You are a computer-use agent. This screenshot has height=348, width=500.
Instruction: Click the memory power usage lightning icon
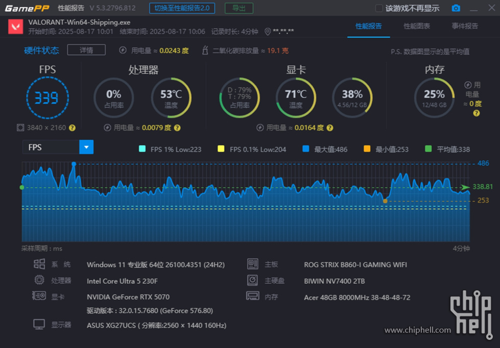pos(468,85)
